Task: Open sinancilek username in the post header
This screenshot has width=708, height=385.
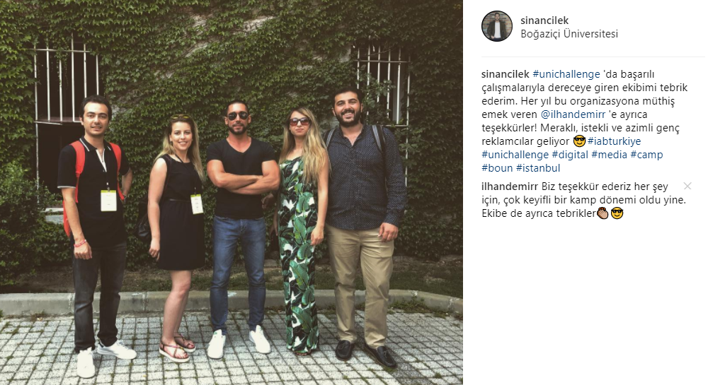Action: coord(544,20)
